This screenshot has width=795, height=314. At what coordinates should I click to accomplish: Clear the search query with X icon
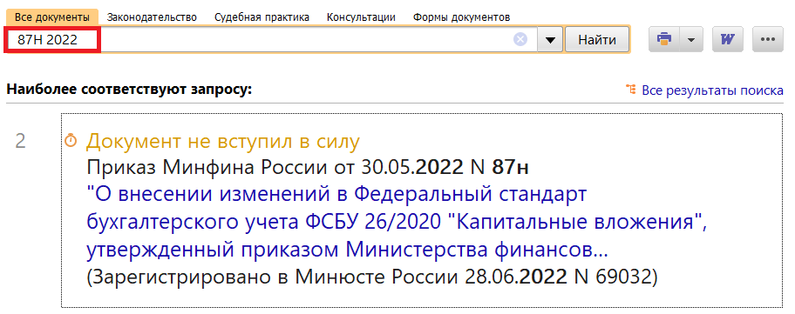pyautogui.click(x=520, y=39)
